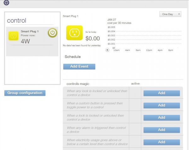Open Group configuration
The width and height of the screenshot is (189, 150).
(25, 93)
